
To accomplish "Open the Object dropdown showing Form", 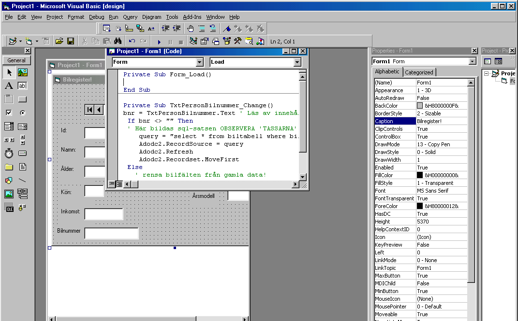I will click(199, 62).
